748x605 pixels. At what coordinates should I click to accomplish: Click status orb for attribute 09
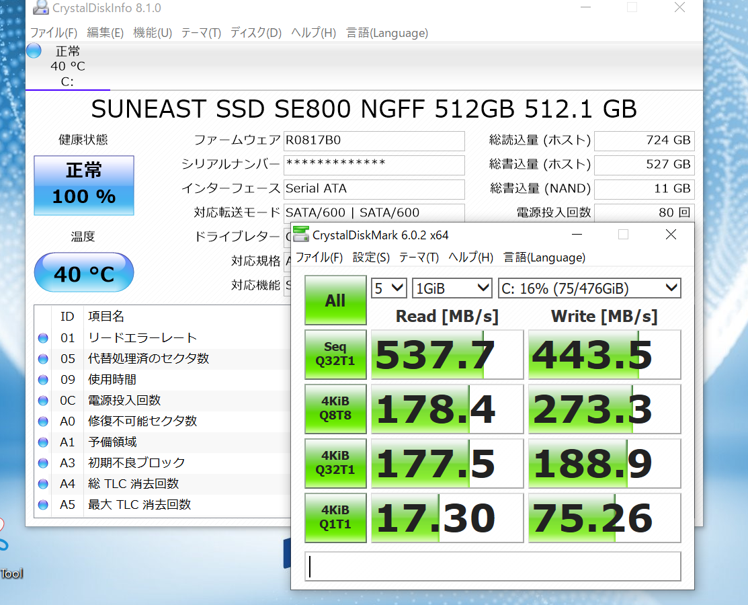click(x=43, y=380)
